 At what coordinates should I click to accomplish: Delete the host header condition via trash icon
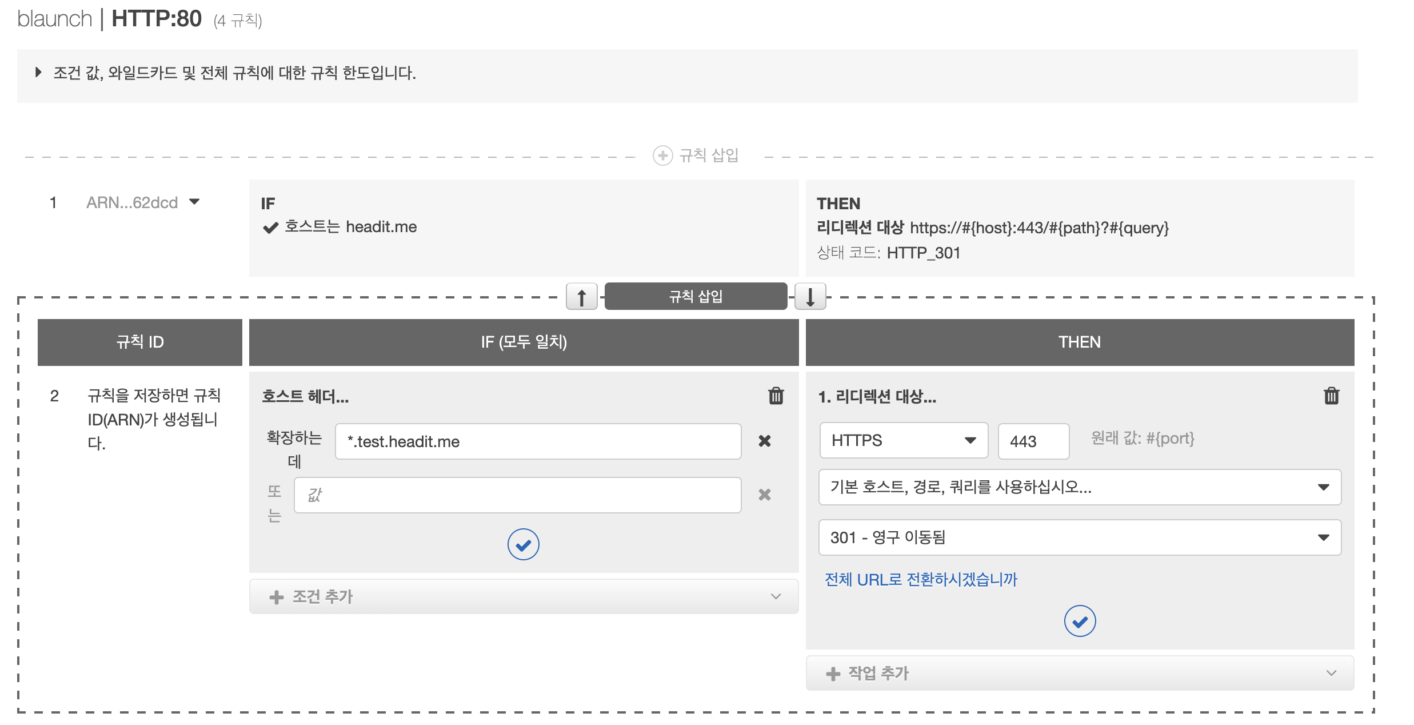pyautogui.click(x=776, y=396)
